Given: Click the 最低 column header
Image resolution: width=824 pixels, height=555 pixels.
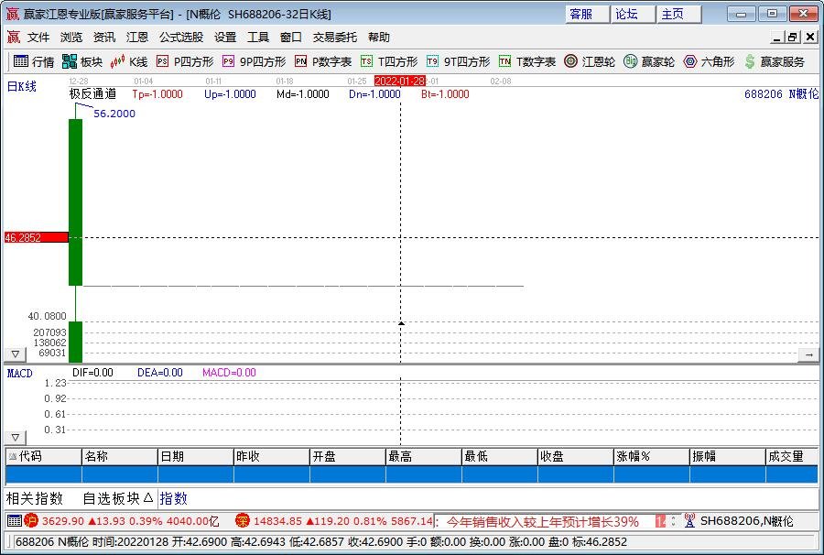Looking at the screenshot, I should pyautogui.click(x=499, y=457).
